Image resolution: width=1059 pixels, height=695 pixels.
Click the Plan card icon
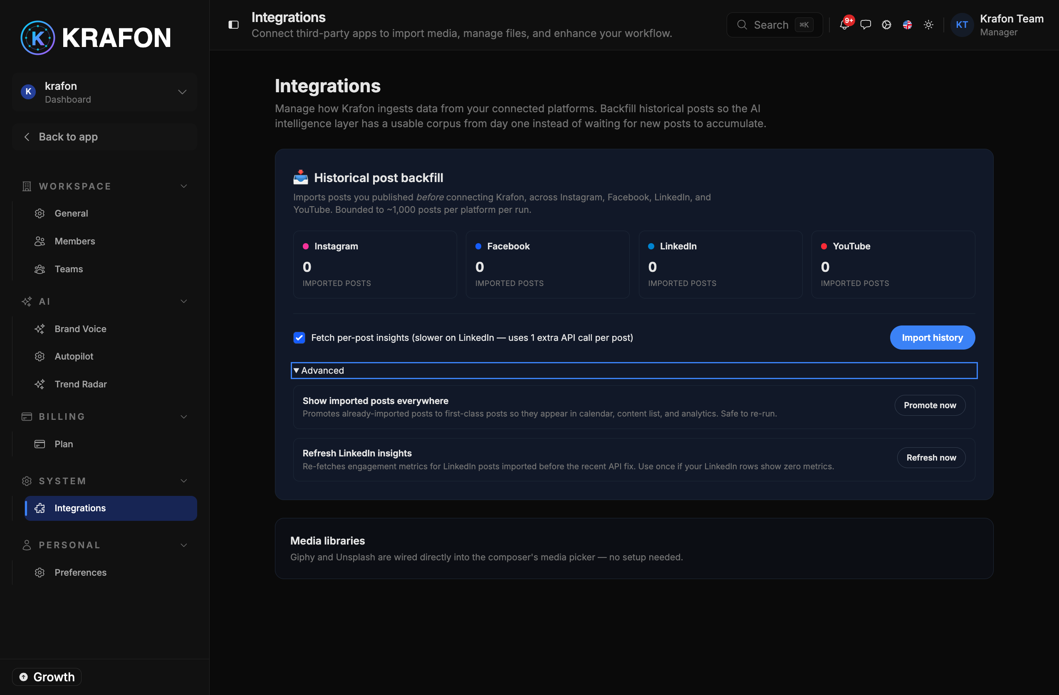pos(40,444)
